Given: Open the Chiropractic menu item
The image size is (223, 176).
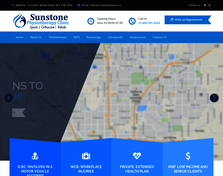Looking at the screenshot, I should (115, 37).
